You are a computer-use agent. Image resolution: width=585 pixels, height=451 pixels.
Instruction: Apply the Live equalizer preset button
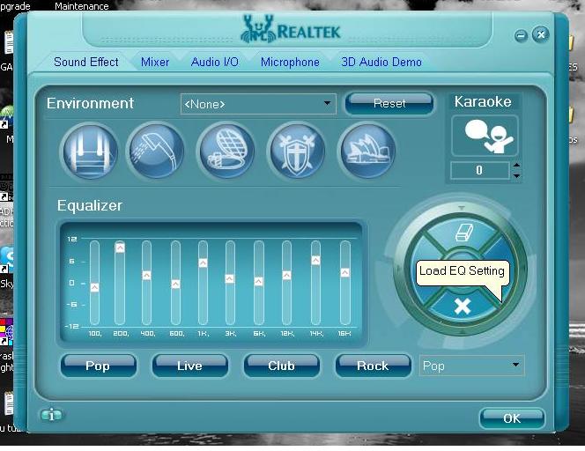(189, 366)
